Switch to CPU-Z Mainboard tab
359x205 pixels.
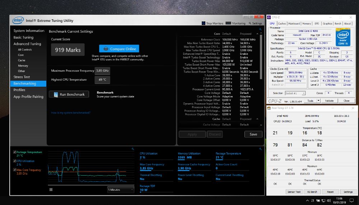(294, 24)
